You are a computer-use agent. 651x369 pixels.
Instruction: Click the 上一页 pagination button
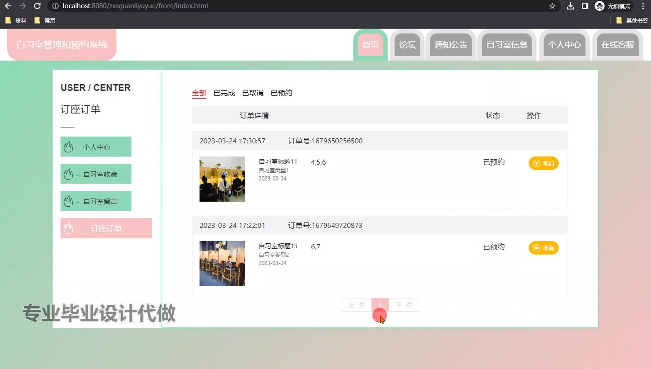pyautogui.click(x=356, y=305)
